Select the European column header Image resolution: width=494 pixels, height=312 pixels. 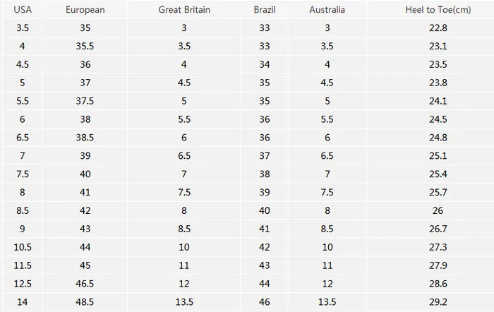pos(85,10)
